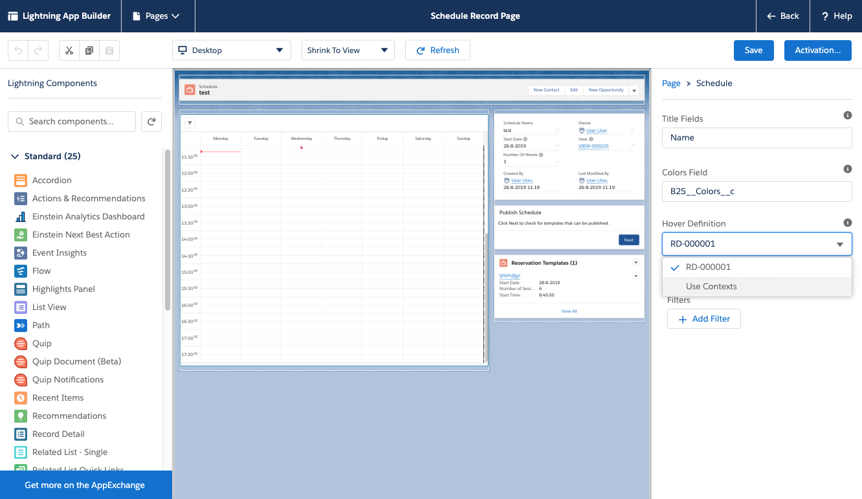This screenshot has height=499, width=862.
Task: Open the Pages menu
Action: 157,16
